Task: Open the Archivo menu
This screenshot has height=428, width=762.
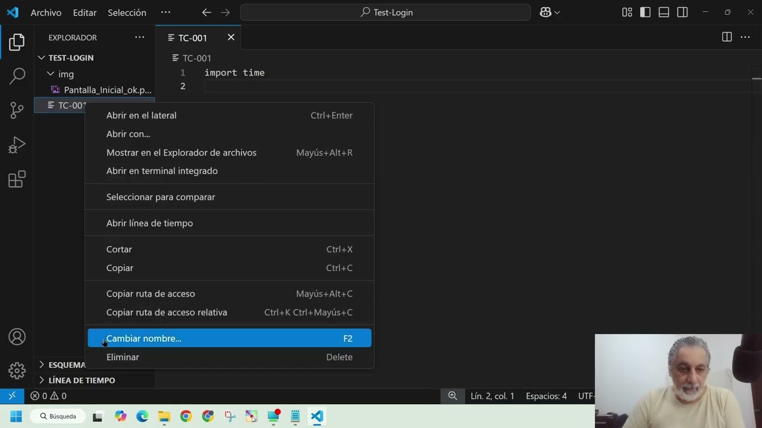Action: tap(46, 12)
